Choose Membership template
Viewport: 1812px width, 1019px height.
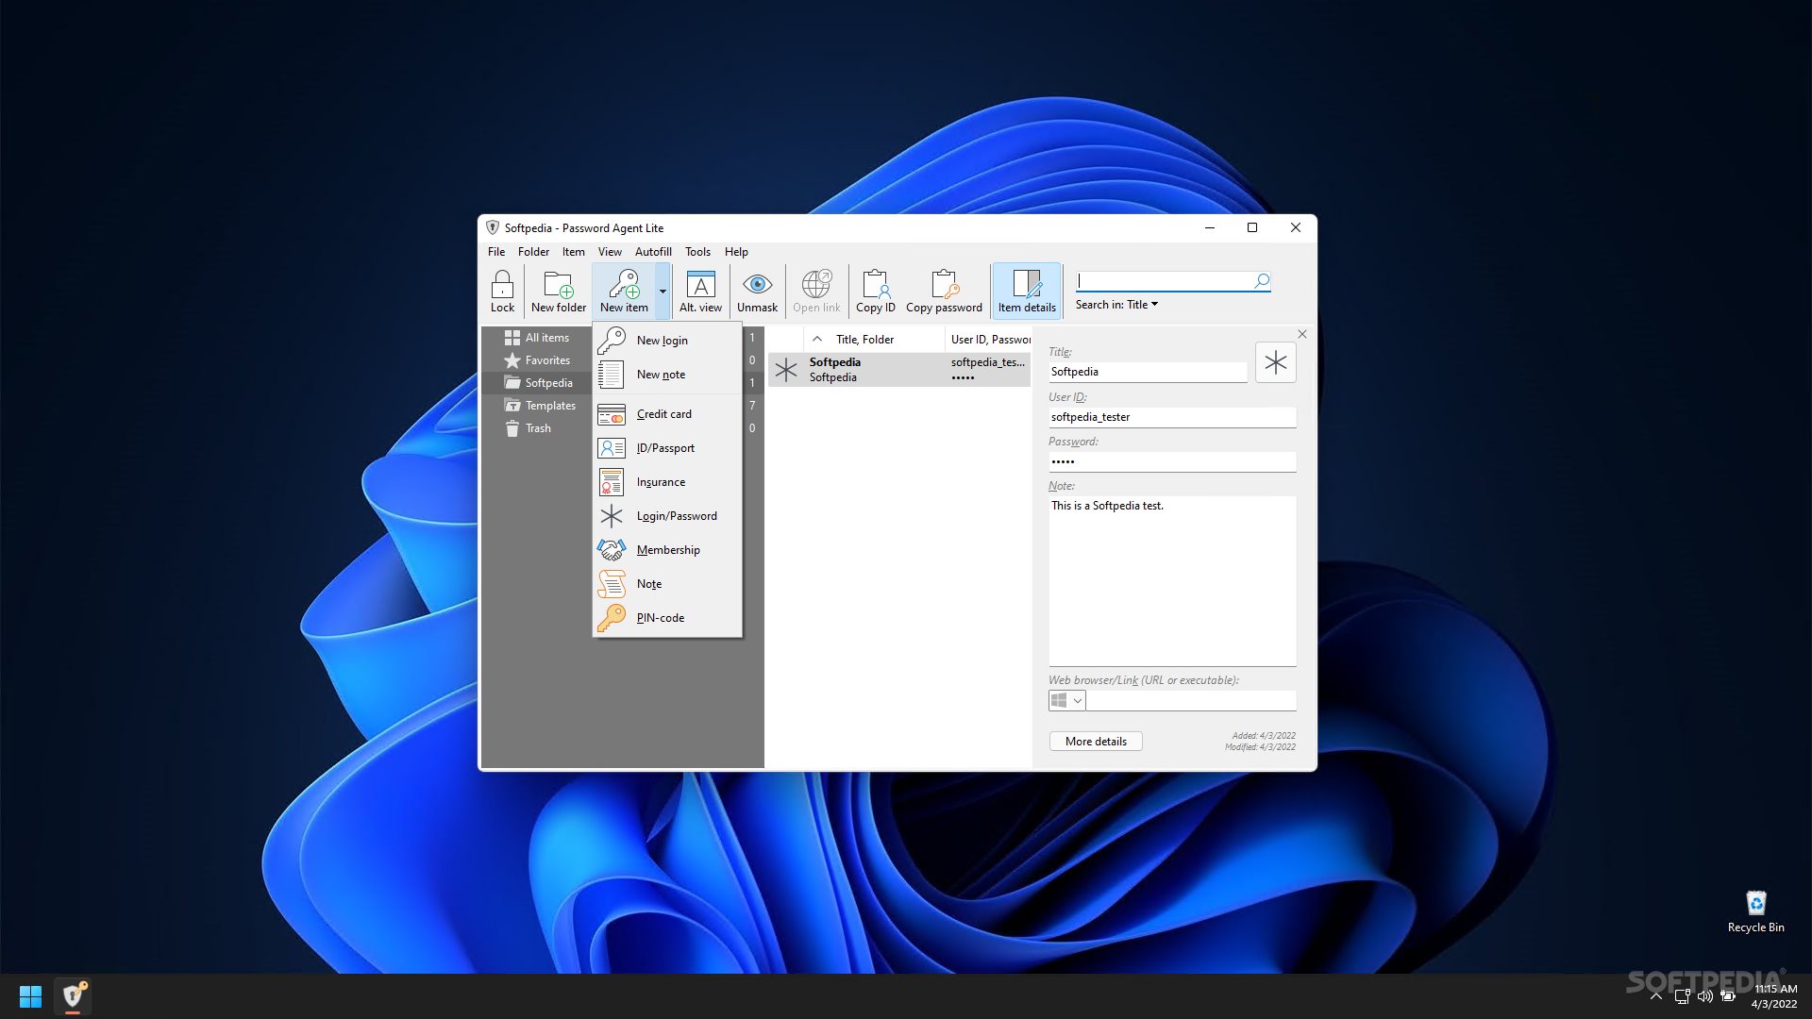pos(667,550)
